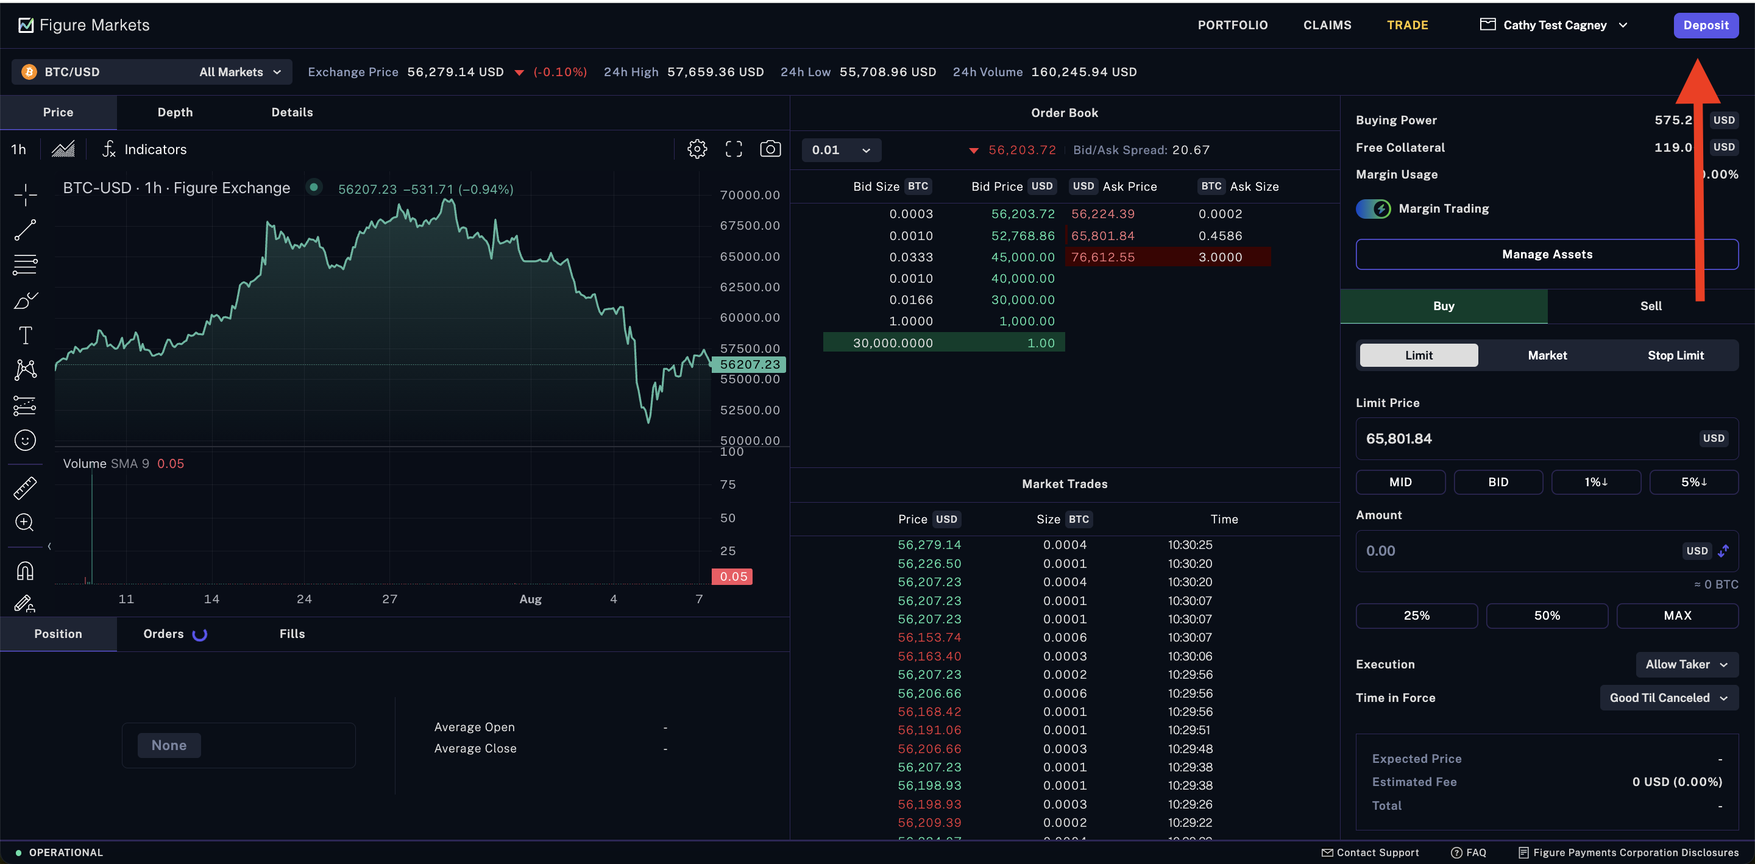Switch to the Sell side

[1650, 306]
